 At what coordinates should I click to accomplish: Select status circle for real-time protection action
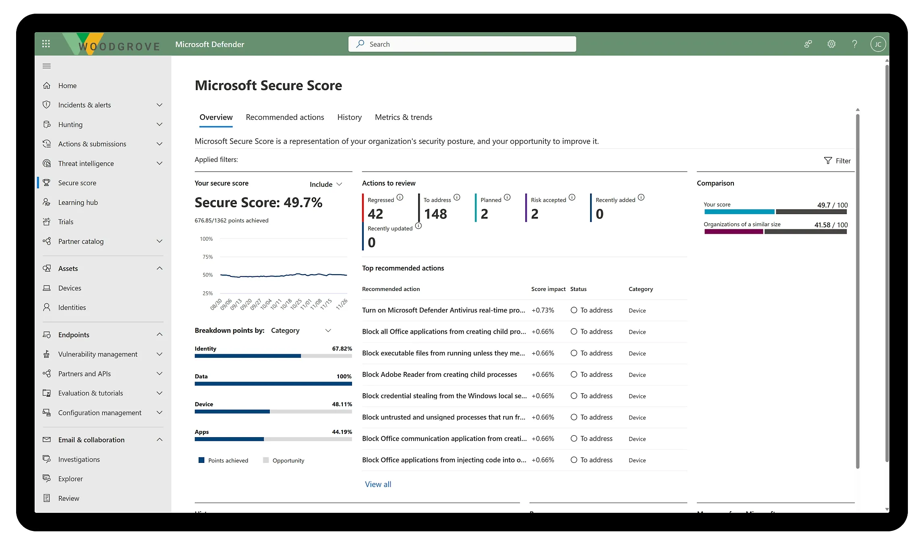tap(574, 310)
